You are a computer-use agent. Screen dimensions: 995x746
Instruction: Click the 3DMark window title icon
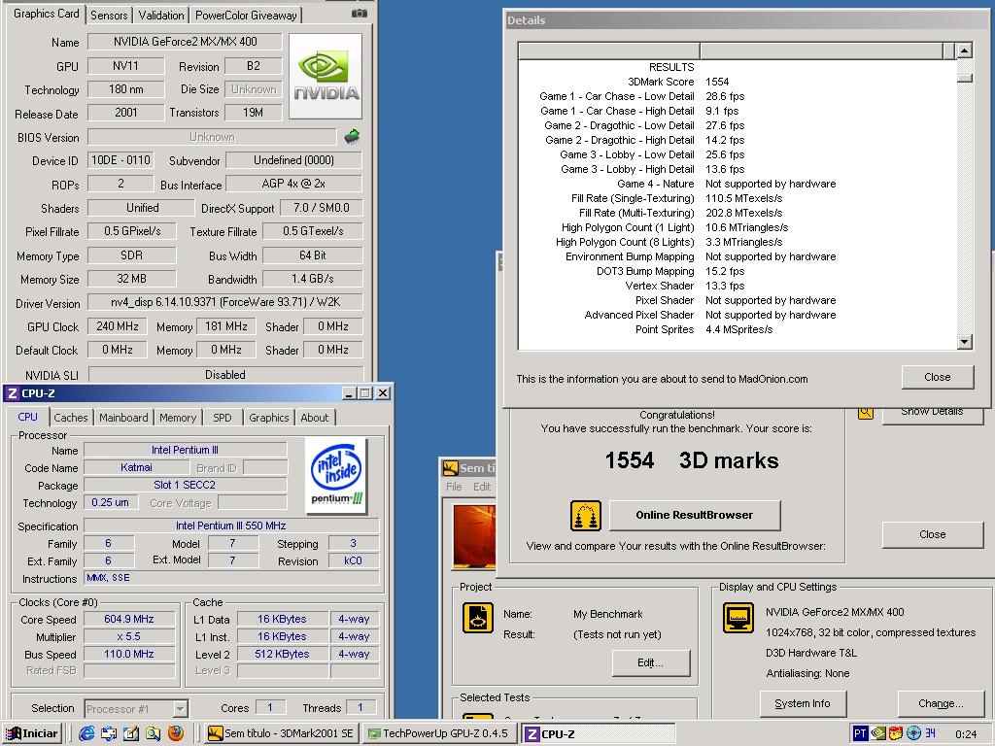[x=450, y=468]
